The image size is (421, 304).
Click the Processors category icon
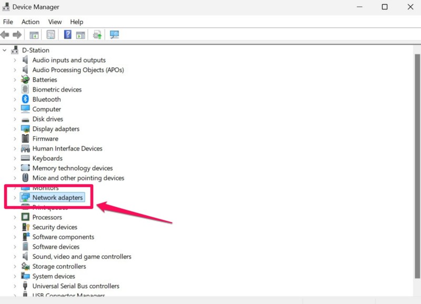coord(25,217)
